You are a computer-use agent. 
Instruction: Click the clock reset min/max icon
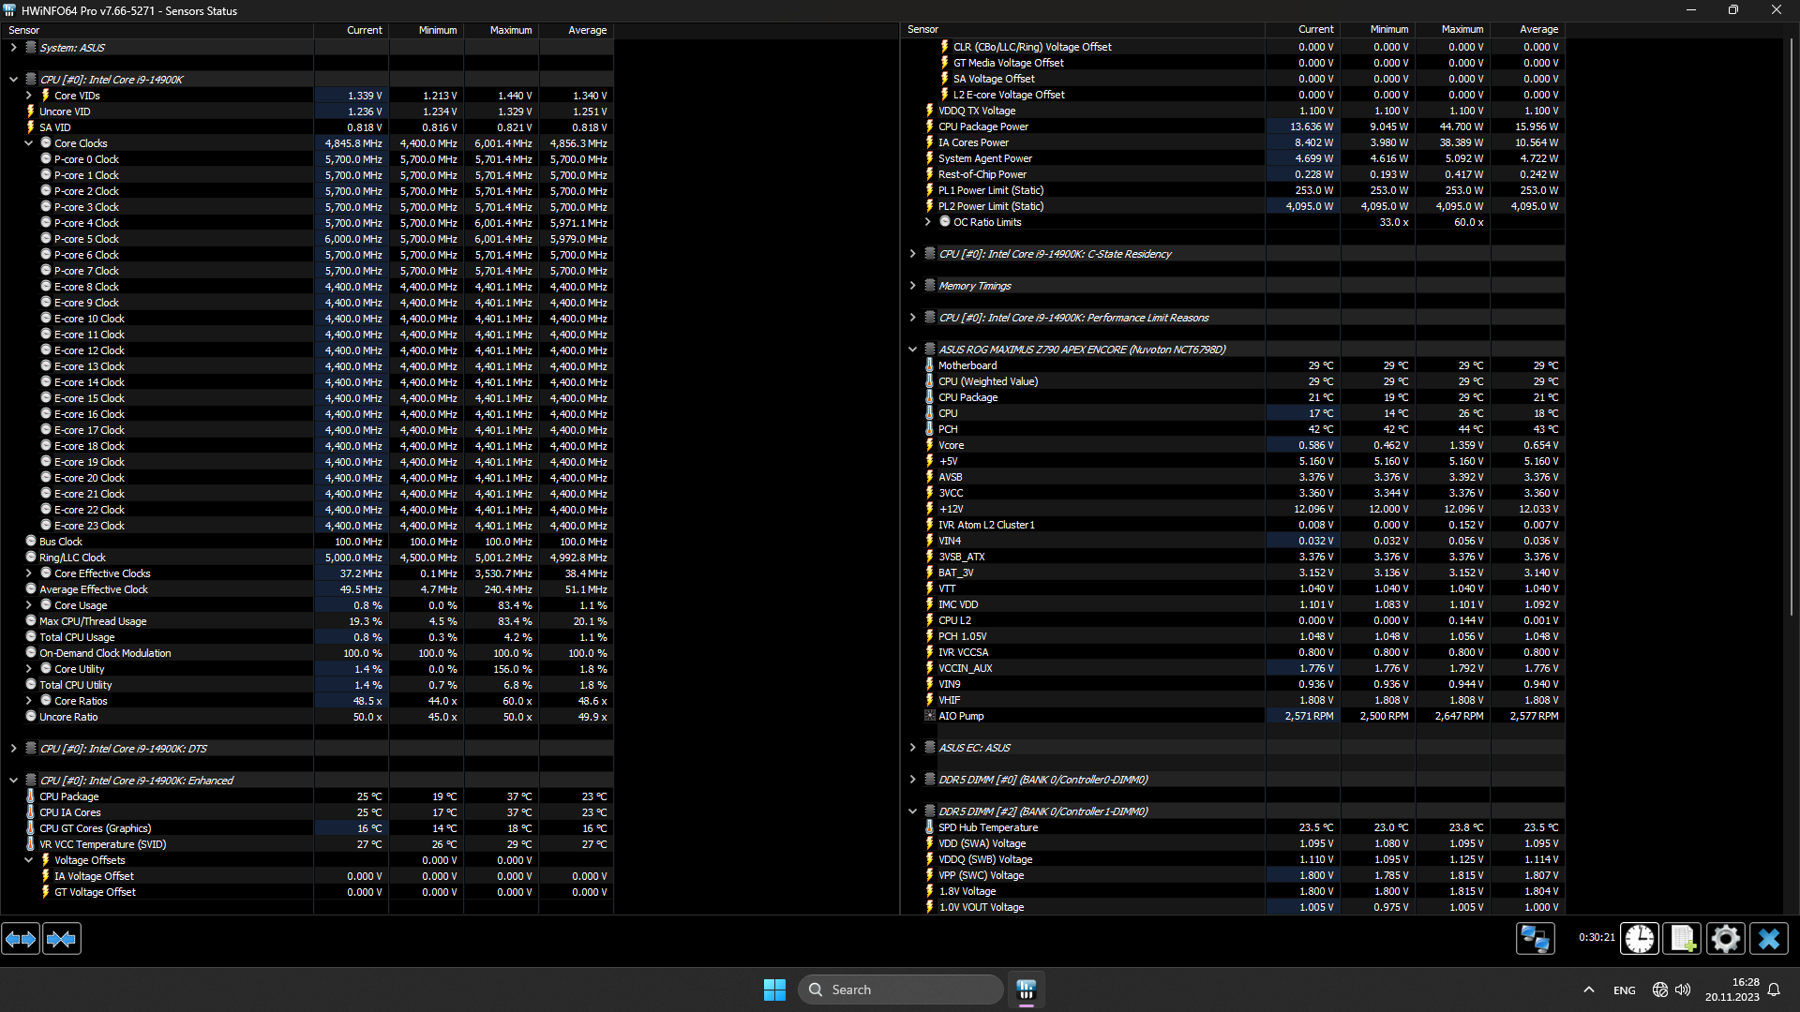[1639, 939]
